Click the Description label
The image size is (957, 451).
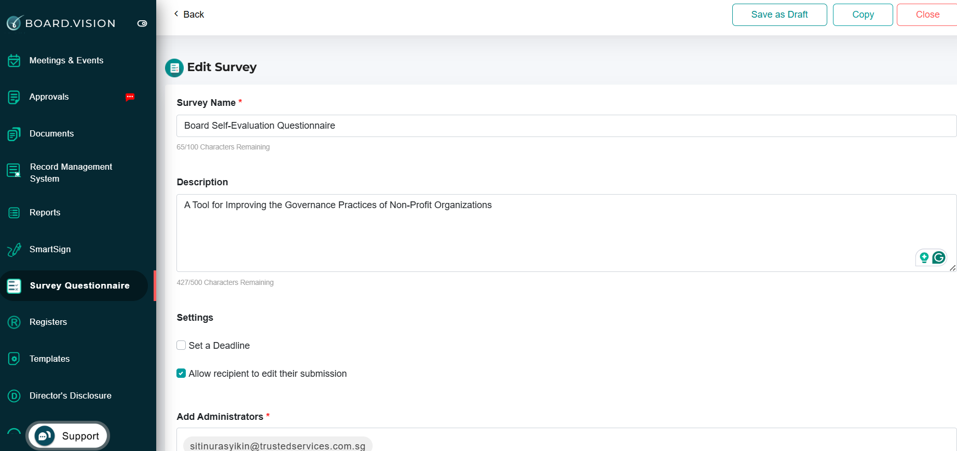tap(202, 182)
